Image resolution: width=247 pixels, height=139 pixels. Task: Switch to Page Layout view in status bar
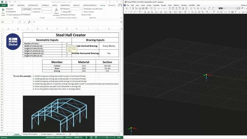point(91,137)
